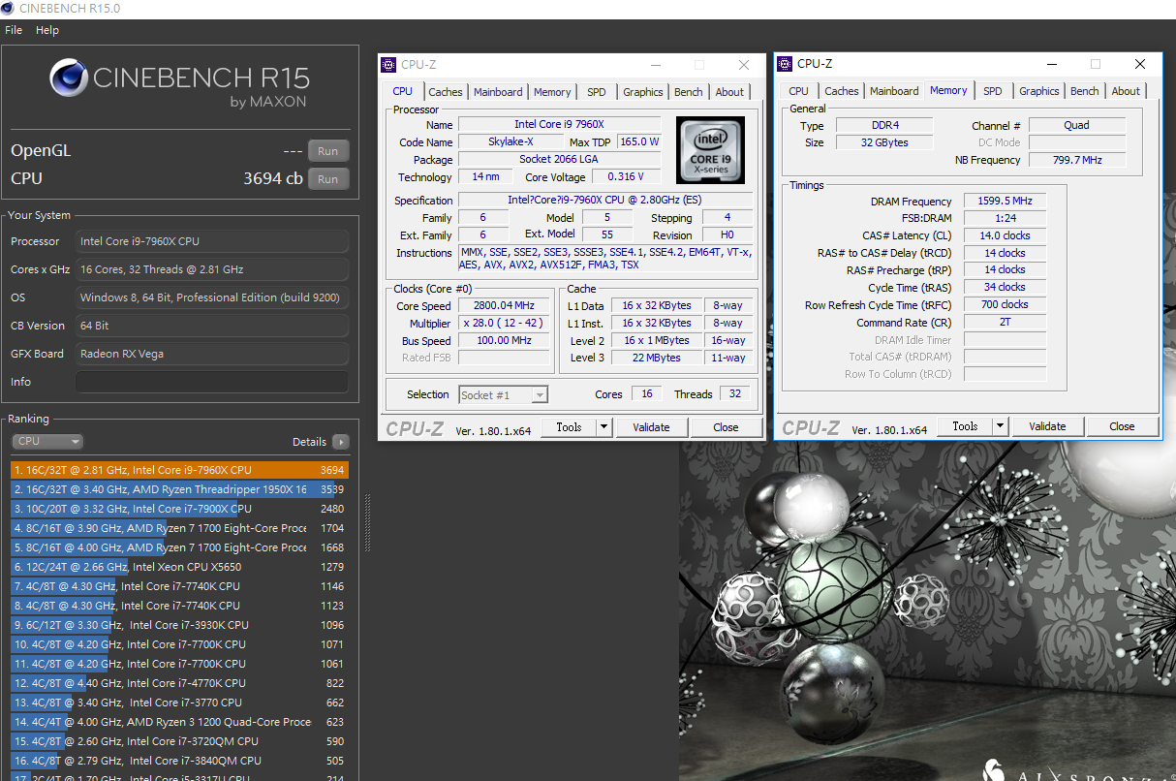The image size is (1176, 781).
Task: Click the Details arrow button in Ranking
Action: [340, 442]
